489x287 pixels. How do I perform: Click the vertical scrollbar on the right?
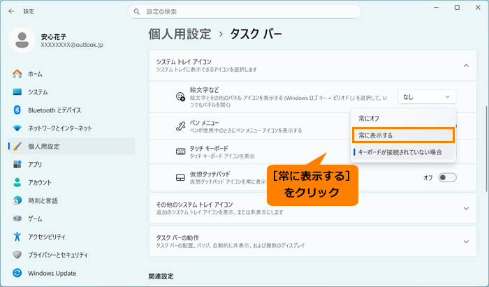pyautogui.click(x=486, y=149)
